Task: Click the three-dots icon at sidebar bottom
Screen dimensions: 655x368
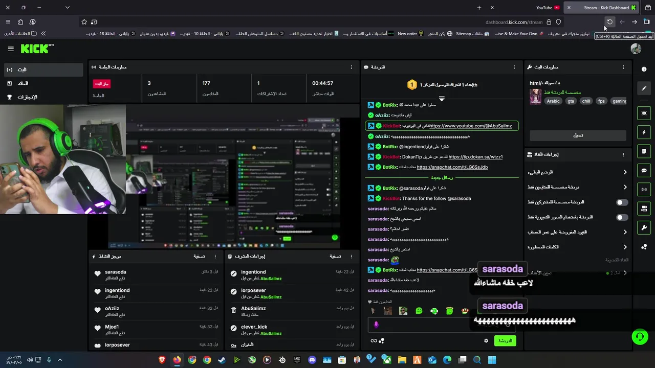Action: (644, 247)
